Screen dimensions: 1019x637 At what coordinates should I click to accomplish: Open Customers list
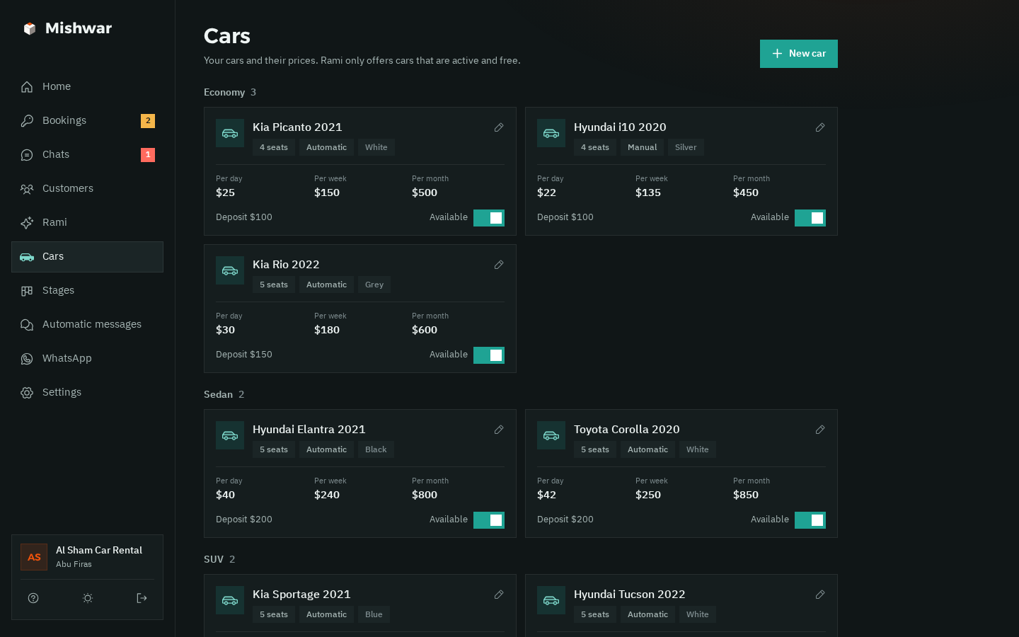pos(87,189)
